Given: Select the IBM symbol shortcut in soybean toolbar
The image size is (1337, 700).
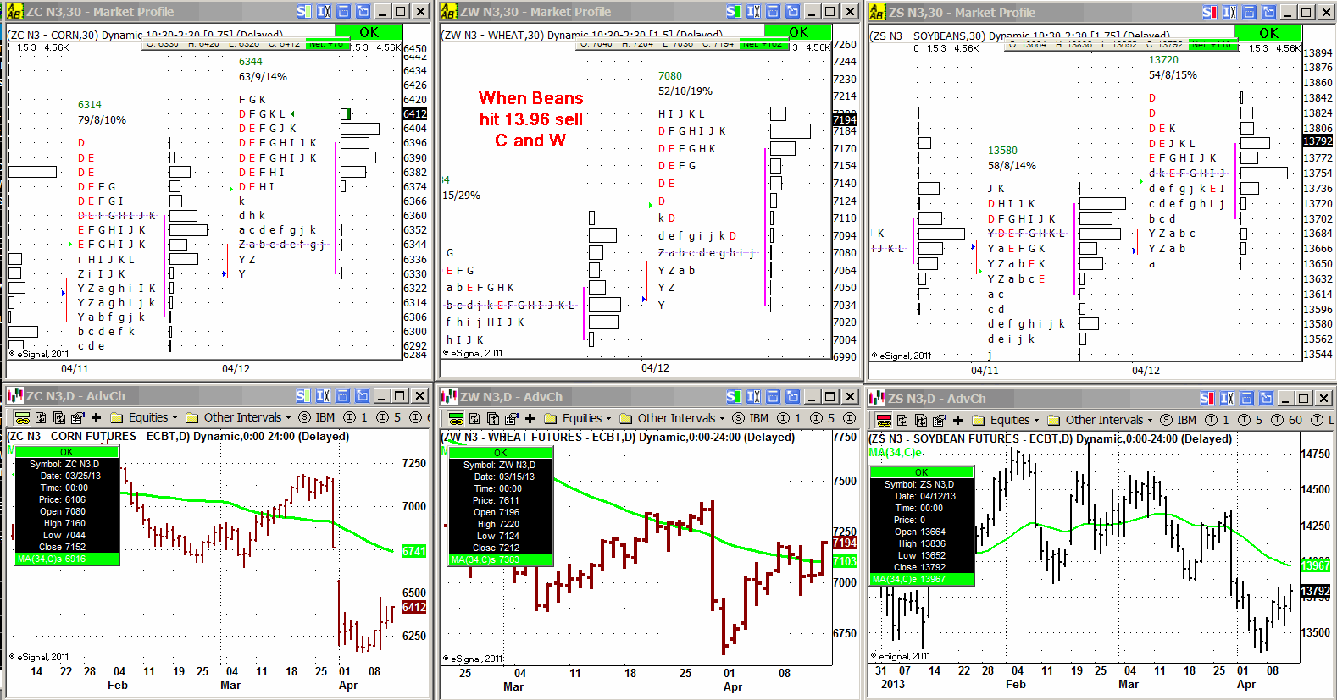Looking at the screenshot, I should pyautogui.click(x=1179, y=420).
